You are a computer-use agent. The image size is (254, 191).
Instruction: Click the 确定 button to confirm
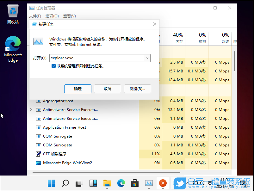pos(77,89)
